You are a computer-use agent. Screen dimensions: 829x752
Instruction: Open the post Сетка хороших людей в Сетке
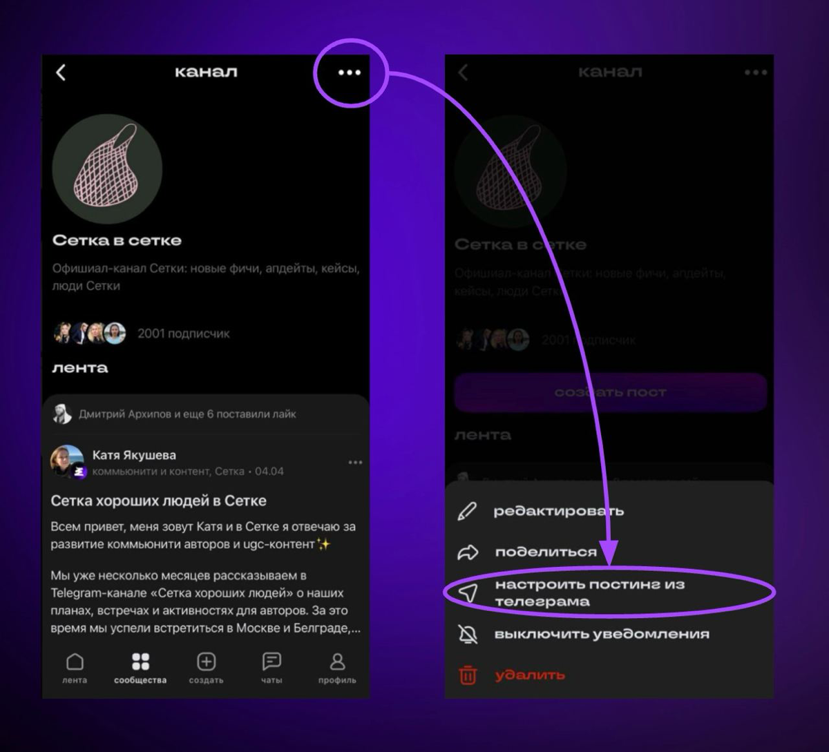158,501
